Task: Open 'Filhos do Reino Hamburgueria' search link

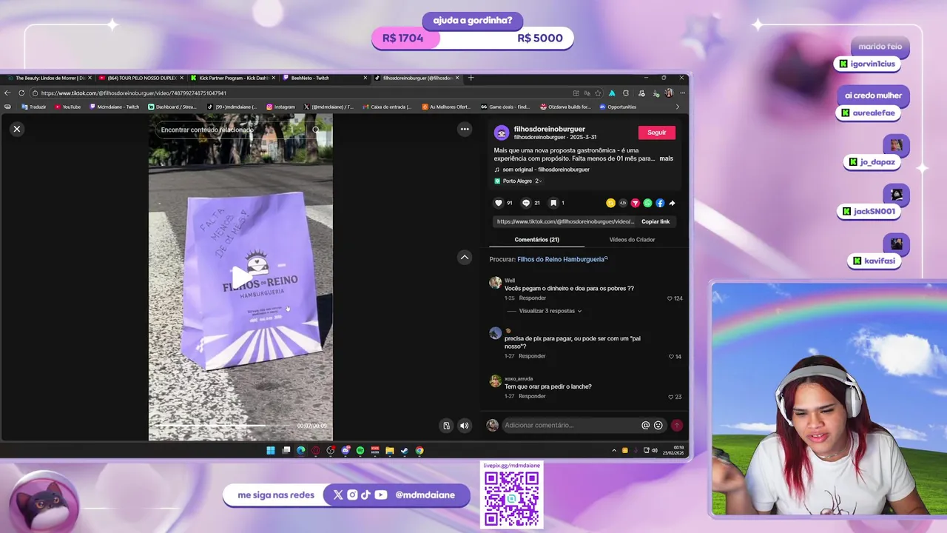Action: pos(562,259)
